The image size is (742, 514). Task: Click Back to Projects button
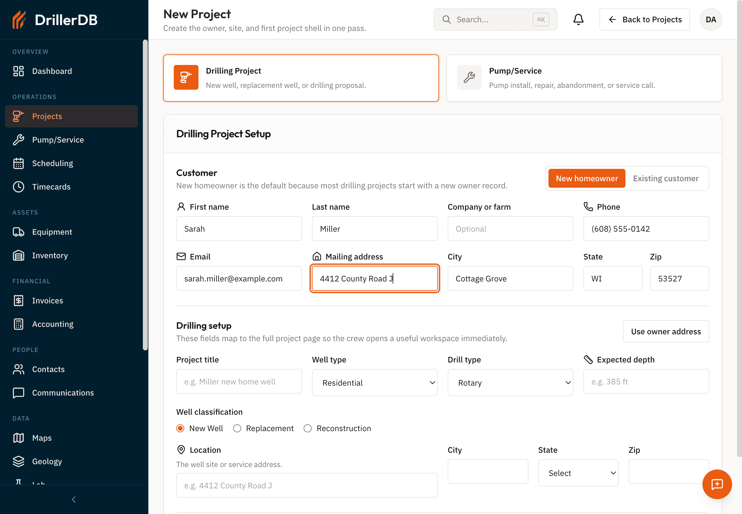point(645,20)
